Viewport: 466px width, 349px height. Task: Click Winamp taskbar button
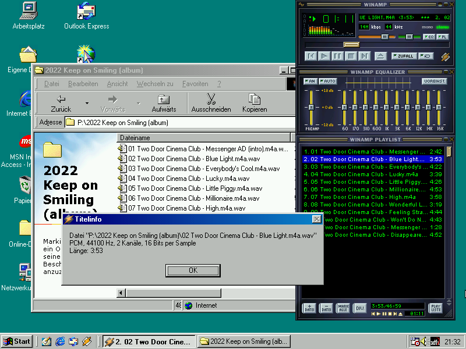click(149, 341)
